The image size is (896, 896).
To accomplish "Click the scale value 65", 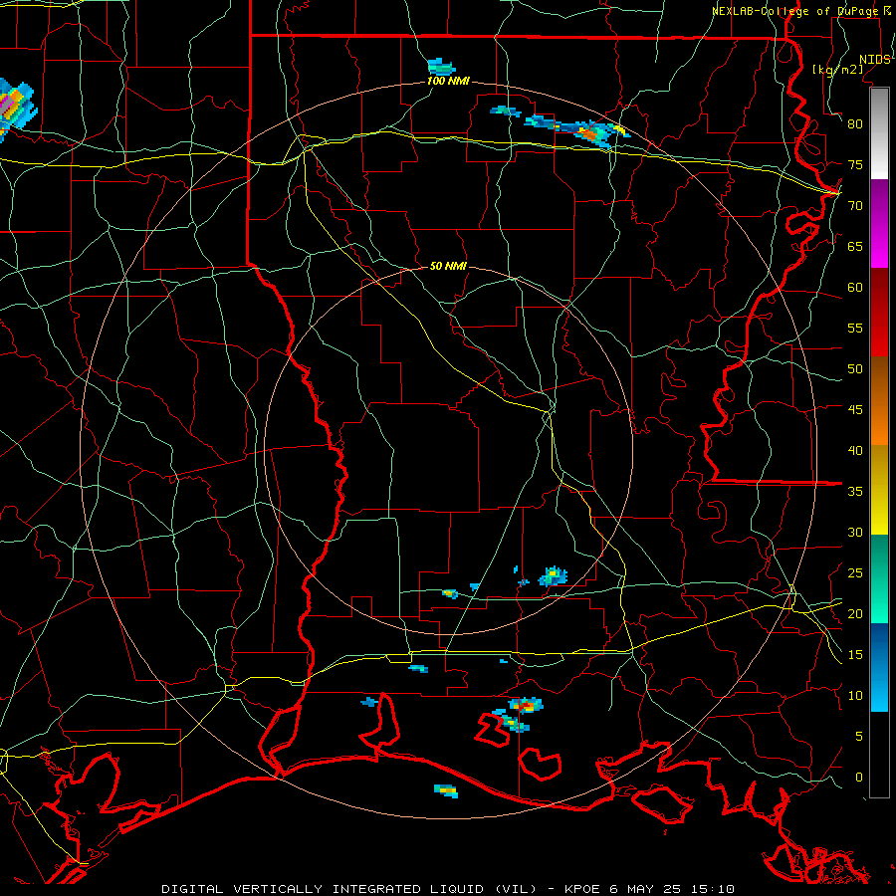I will pos(855,246).
